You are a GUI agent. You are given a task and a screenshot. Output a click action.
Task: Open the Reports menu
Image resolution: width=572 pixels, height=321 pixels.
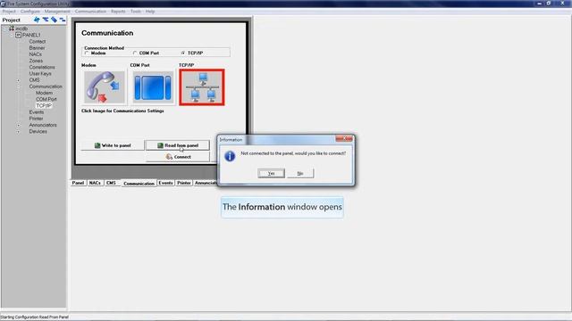pos(118,12)
